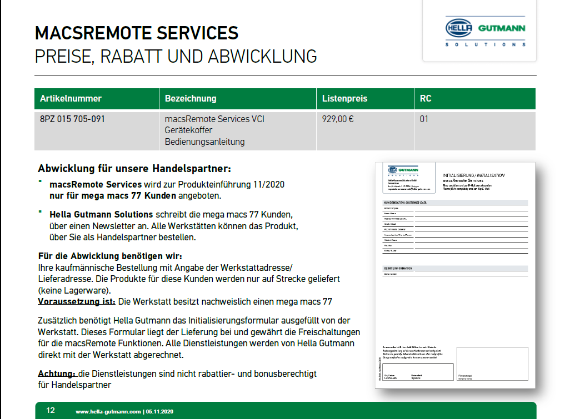Screen dimensions: 570x419
Task: Click 'über Sie als Handelspartner bestellen.' line
Action: coord(123,238)
